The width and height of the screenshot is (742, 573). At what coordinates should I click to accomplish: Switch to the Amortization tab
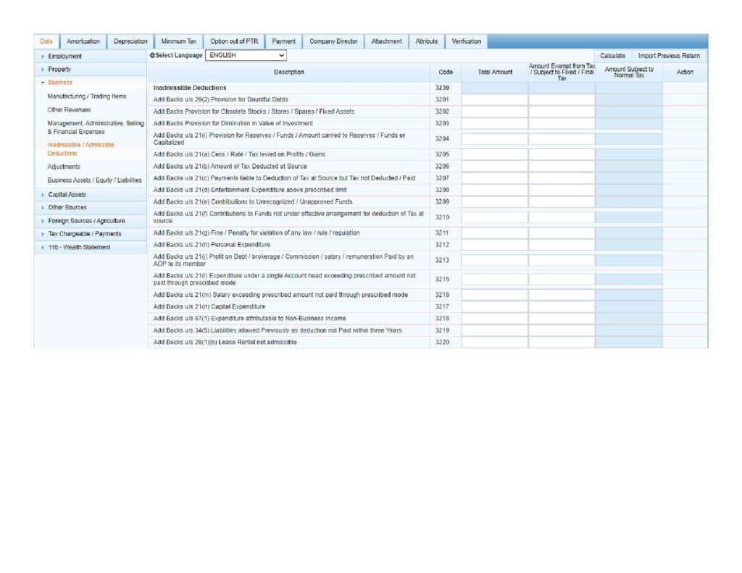click(x=83, y=41)
